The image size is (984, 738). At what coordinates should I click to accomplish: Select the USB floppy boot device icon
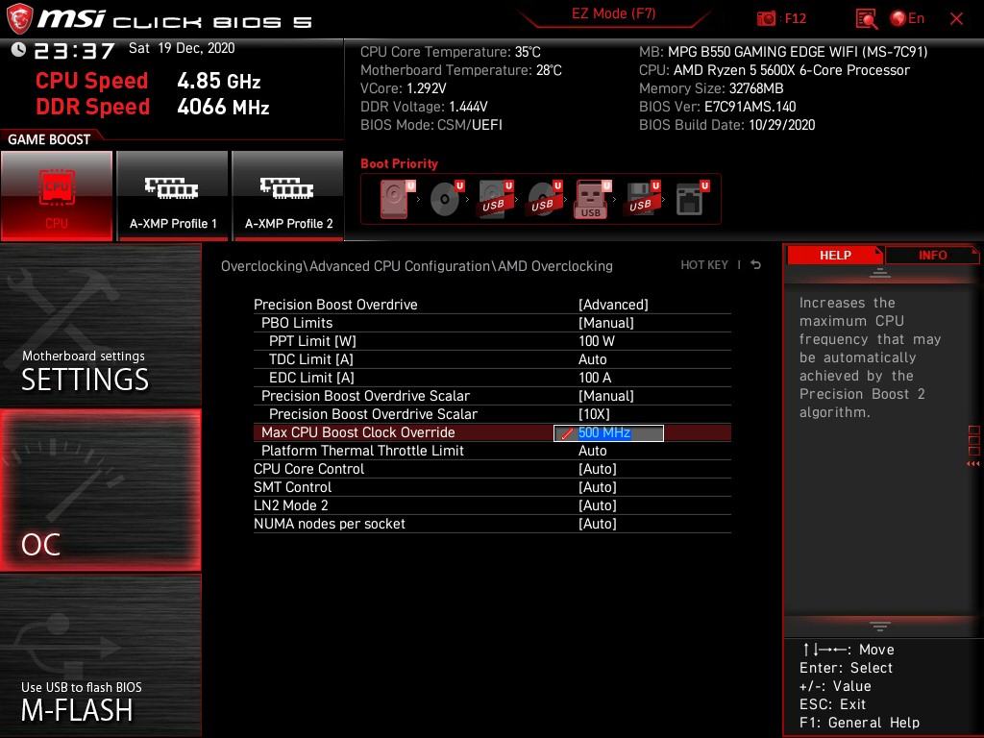(642, 200)
